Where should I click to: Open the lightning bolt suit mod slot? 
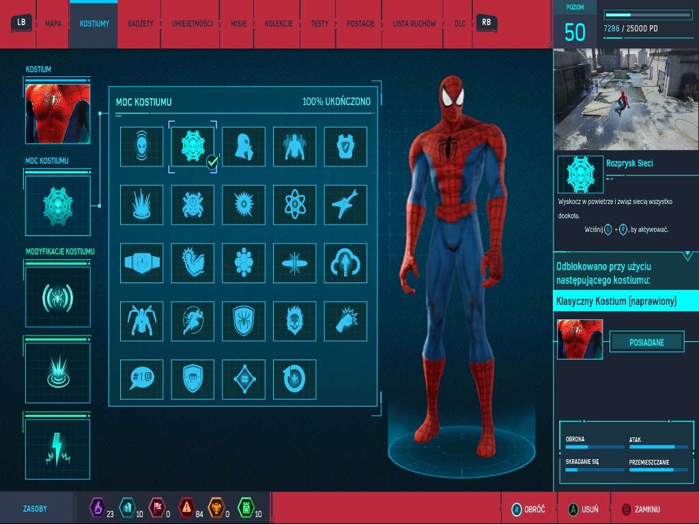click(x=58, y=449)
